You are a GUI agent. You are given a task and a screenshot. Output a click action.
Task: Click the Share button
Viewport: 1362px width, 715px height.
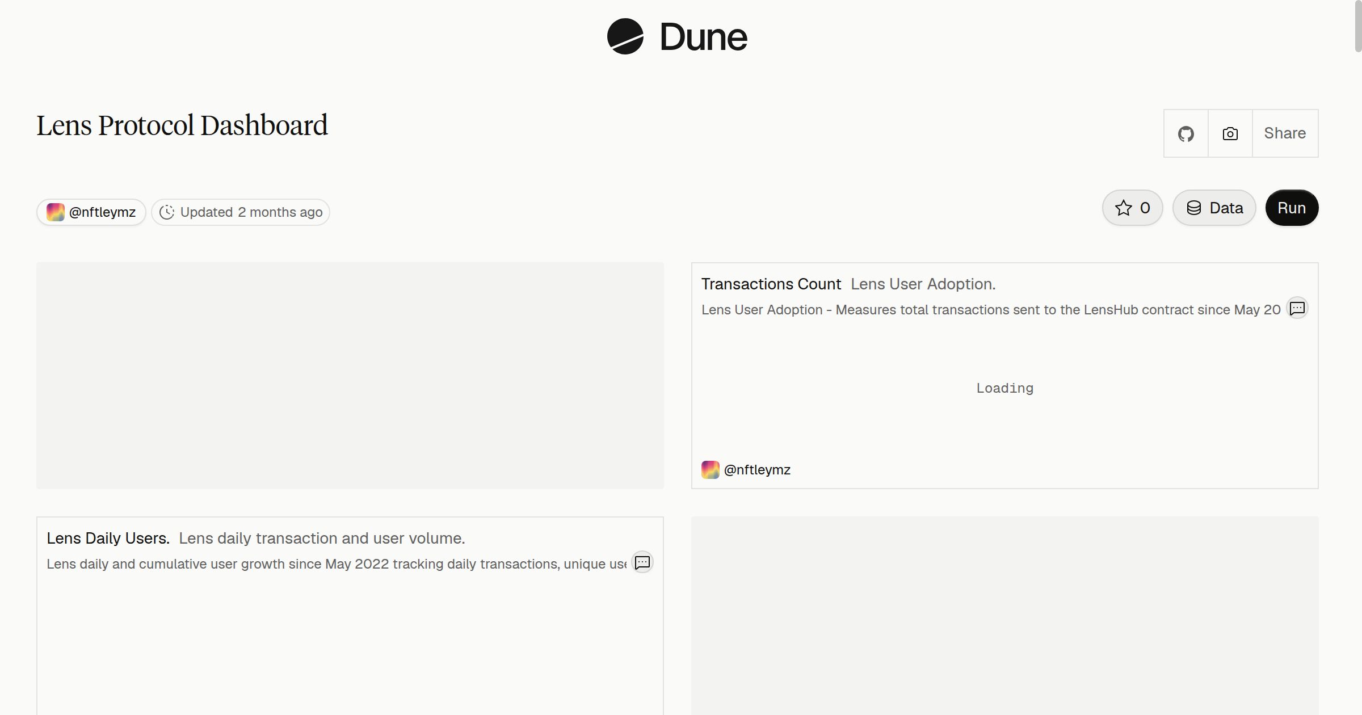(1285, 133)
